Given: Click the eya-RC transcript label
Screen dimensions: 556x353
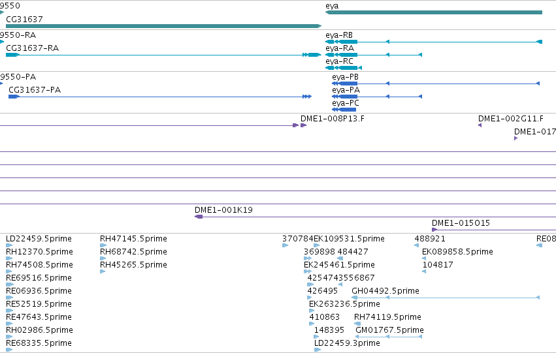Looking at the screenshot, I should [x=339, y=61].
